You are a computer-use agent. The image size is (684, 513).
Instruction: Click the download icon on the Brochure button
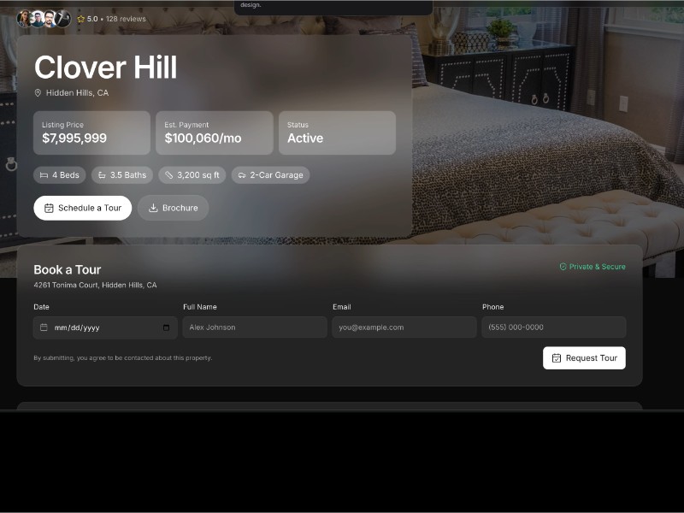[x=154, y=208]
